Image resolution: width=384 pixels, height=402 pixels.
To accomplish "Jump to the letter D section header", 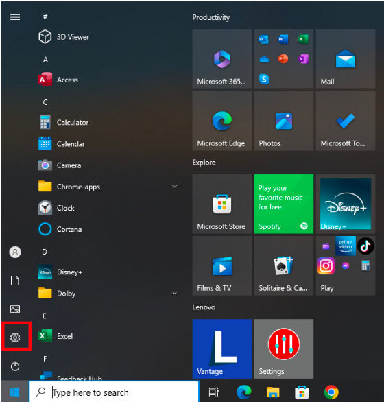I will [x=45, y=252].
